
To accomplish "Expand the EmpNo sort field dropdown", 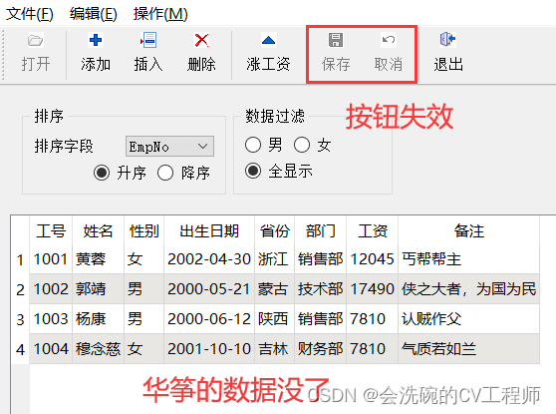I will pyautogui.click(x=169, y=146).
